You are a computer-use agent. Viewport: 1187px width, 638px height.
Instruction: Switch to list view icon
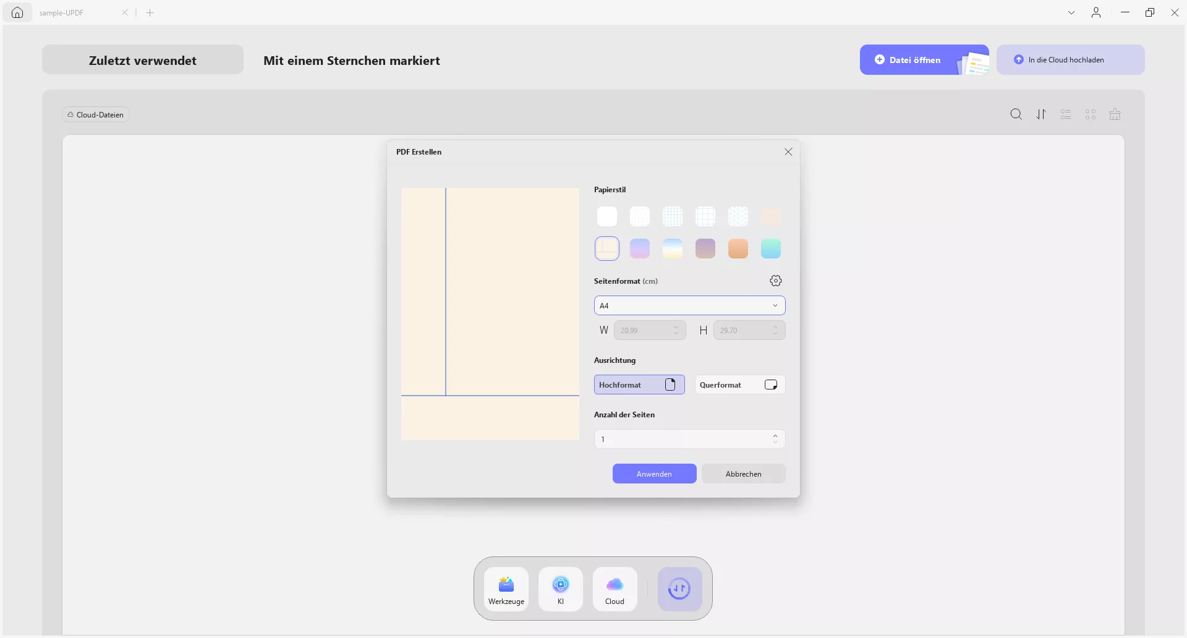(x=1066, y=114)
